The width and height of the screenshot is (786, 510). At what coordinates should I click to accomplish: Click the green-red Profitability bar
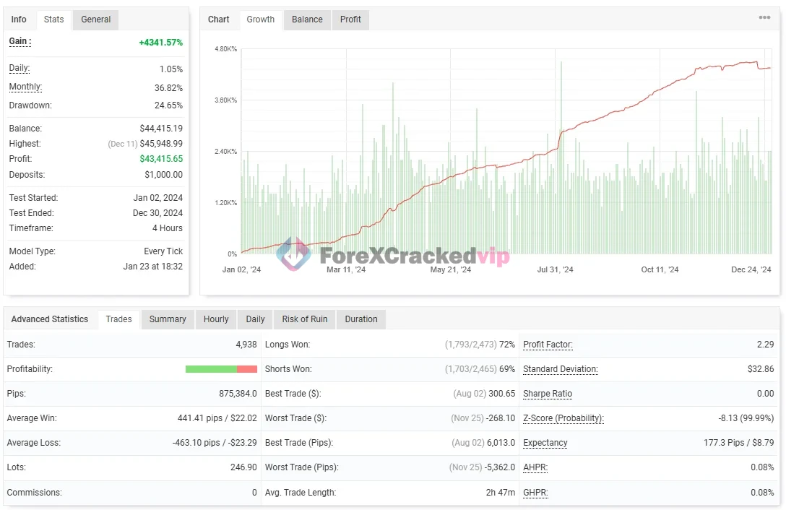point(221,369)
